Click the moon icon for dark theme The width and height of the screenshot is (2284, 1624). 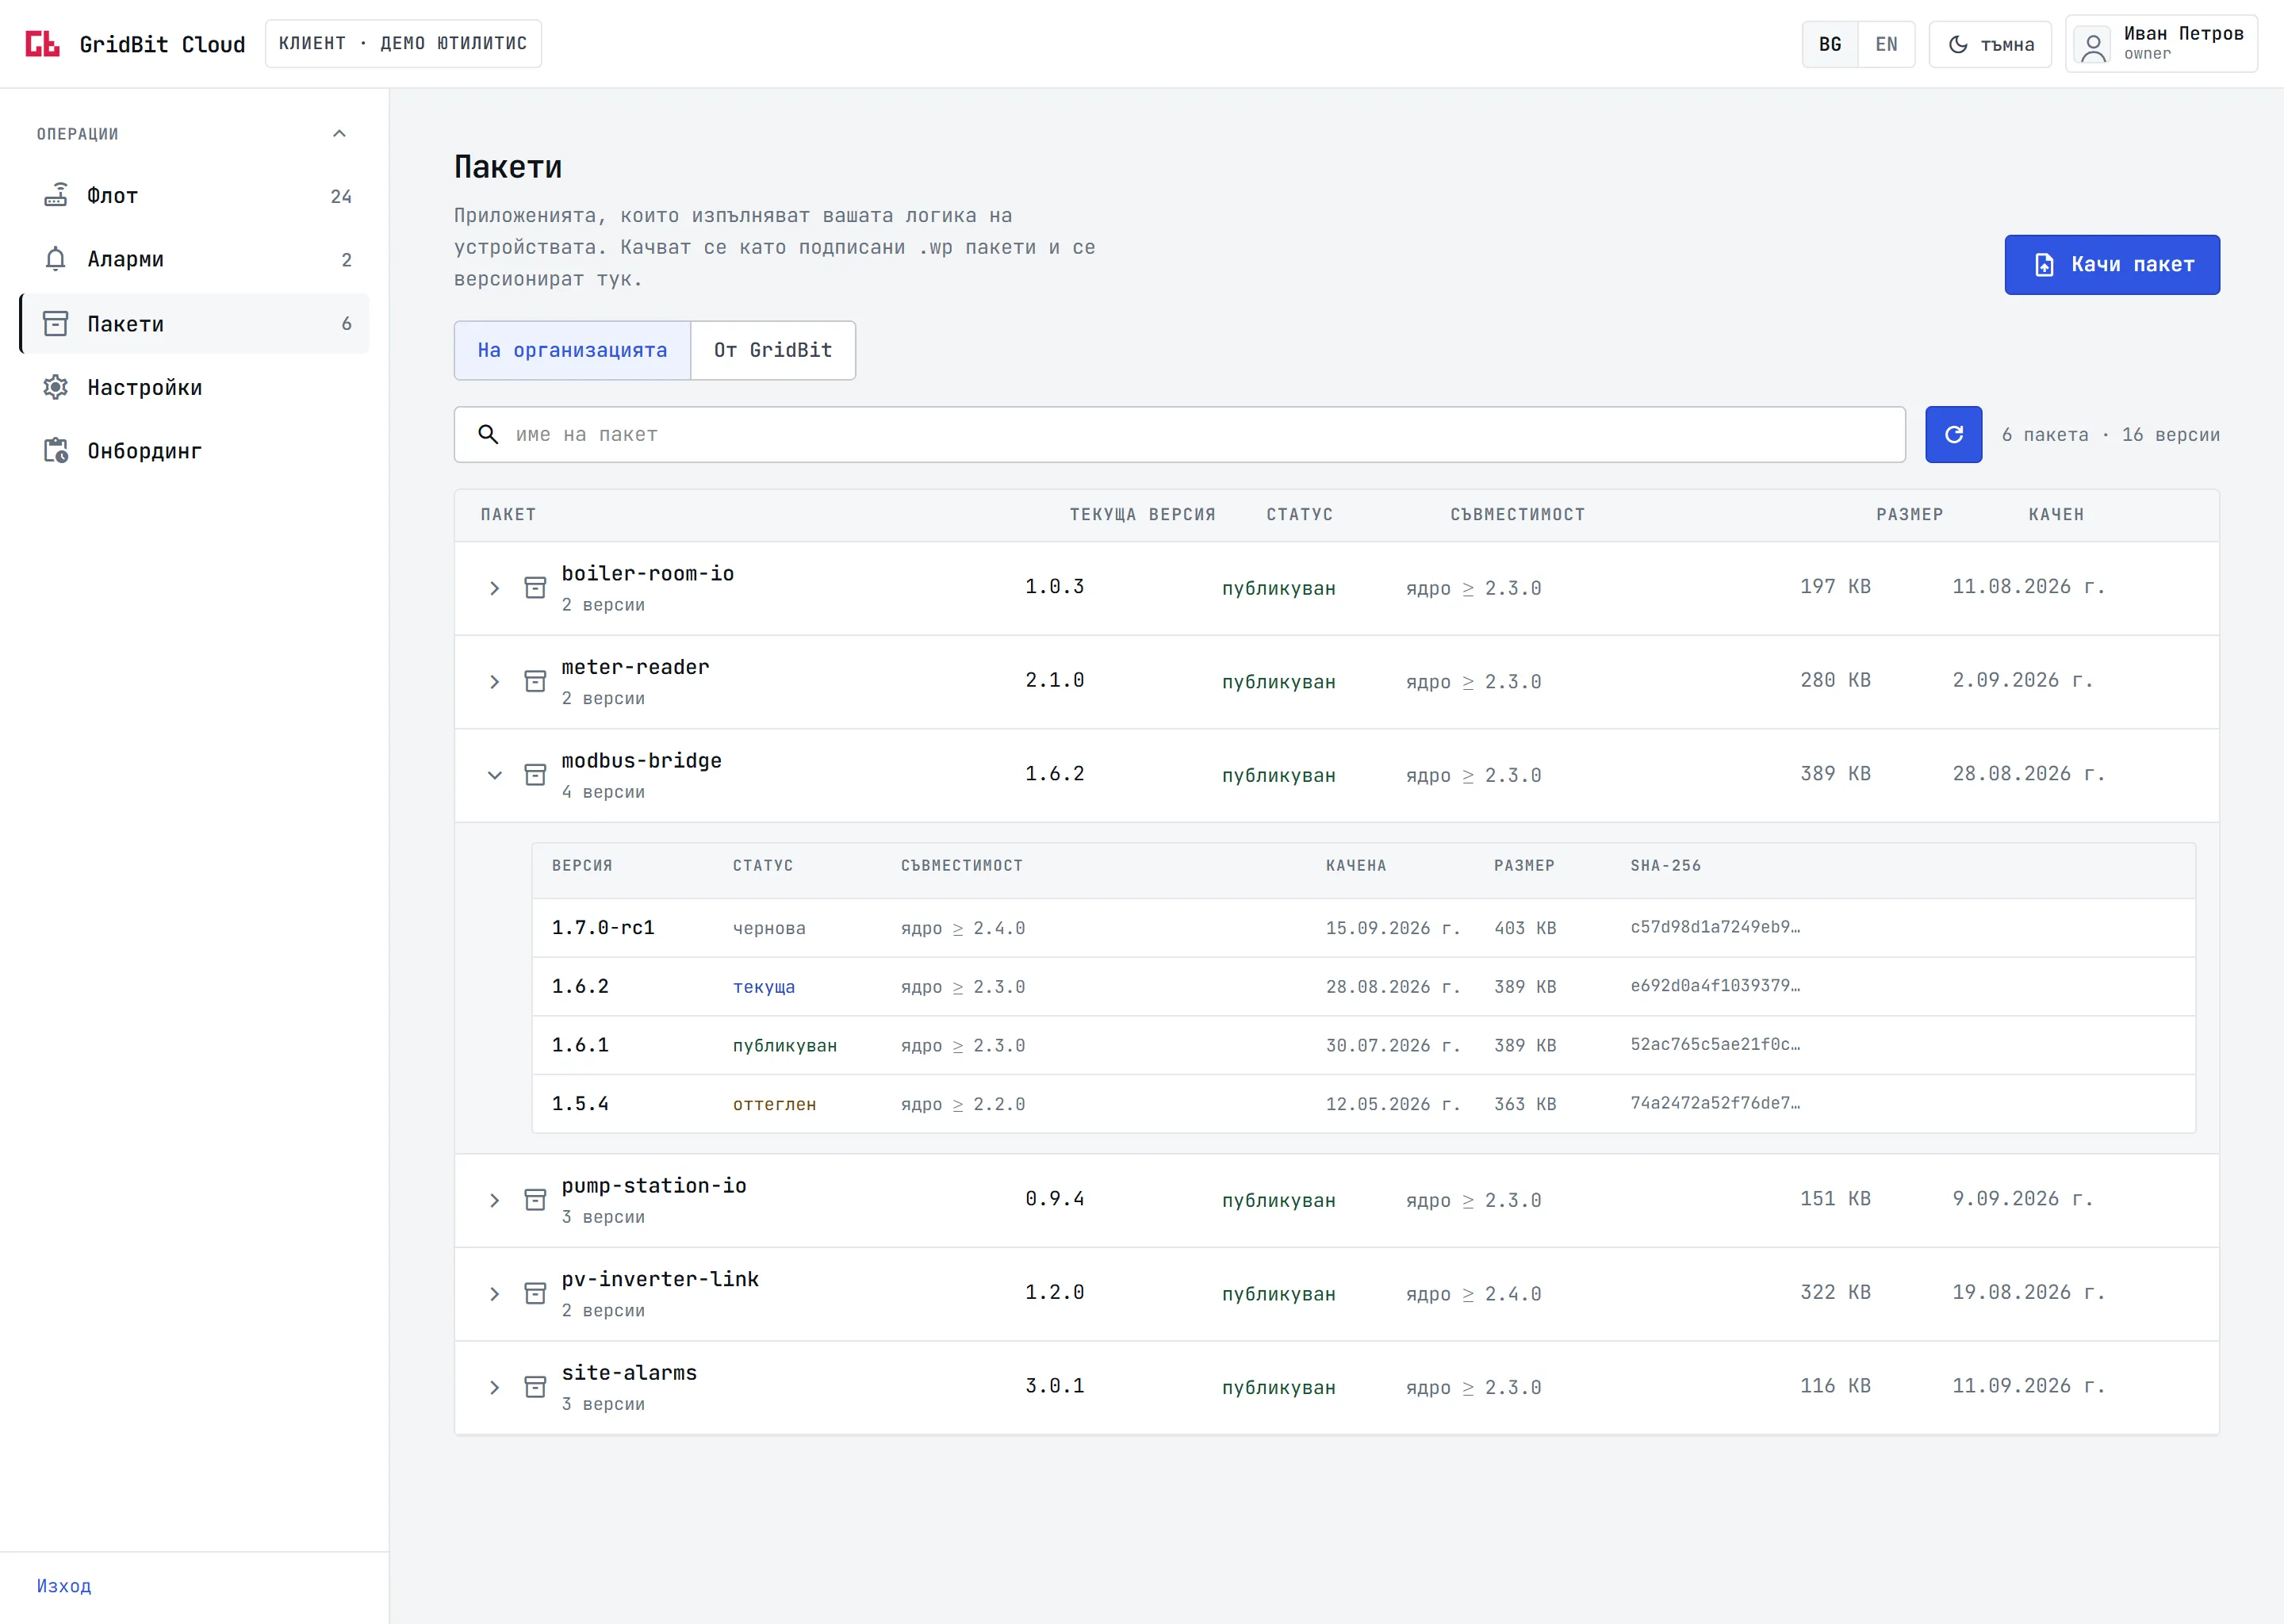coord(1958,44)
